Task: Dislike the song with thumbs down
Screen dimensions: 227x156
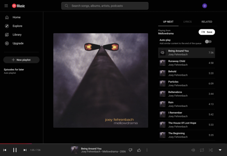Action: coord(130,150)
